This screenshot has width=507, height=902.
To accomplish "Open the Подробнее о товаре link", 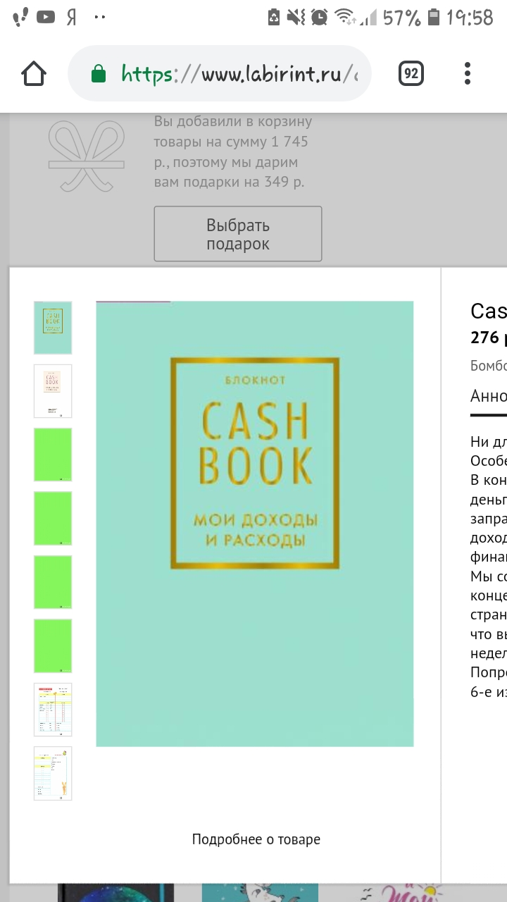I will tap(256, 839).
